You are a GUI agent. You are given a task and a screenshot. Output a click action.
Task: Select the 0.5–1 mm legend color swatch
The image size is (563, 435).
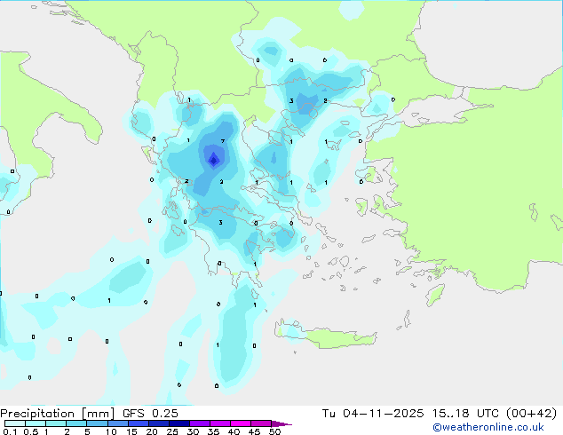pos(36,423)
